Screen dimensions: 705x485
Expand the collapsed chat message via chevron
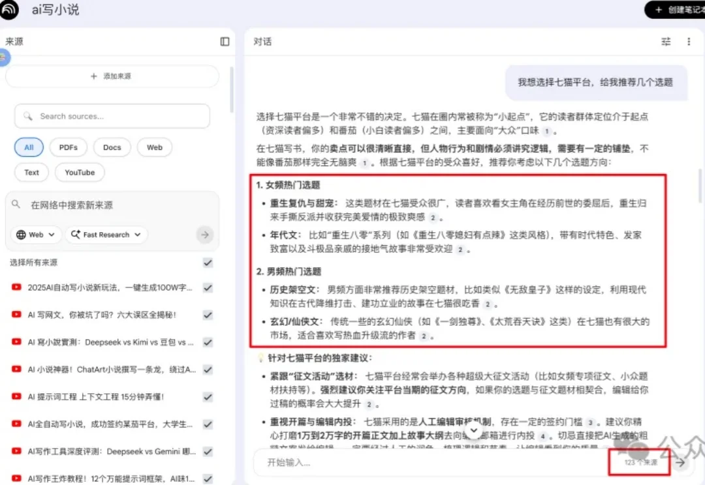tap(473, 430)
